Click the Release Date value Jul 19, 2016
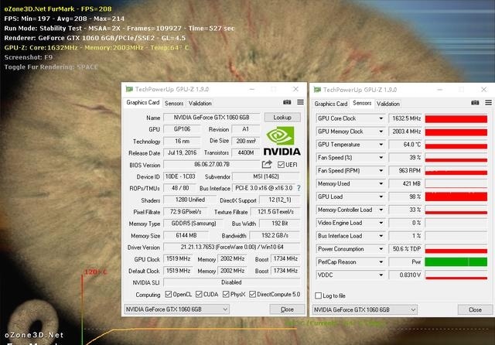 click(x=182, y=152)
